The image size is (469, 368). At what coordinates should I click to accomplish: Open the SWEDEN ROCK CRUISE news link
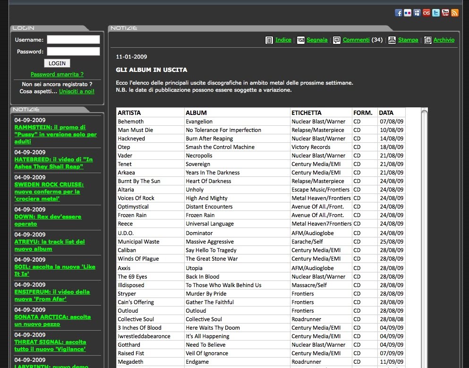tap(49, 192)
